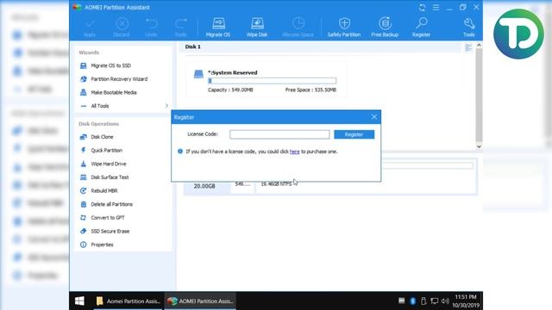The width and height of the screenshot is (552, 310).
Task: Click the refresh icon in title bar
Action: click(422, 8)
